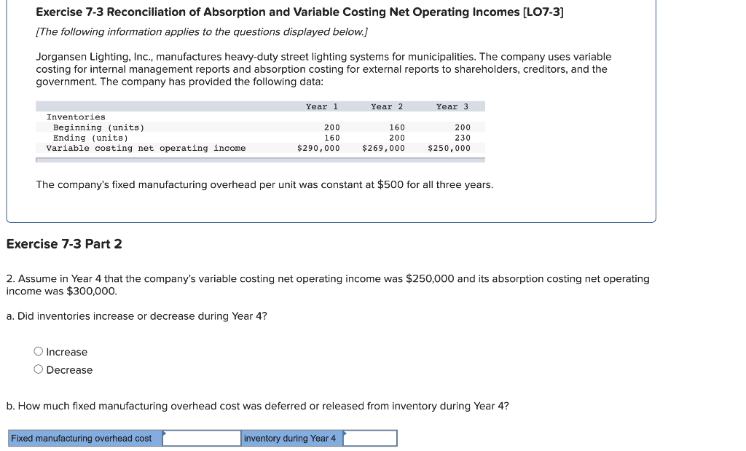Click the $250,000 value for Year 3

(x=450, y=148)
